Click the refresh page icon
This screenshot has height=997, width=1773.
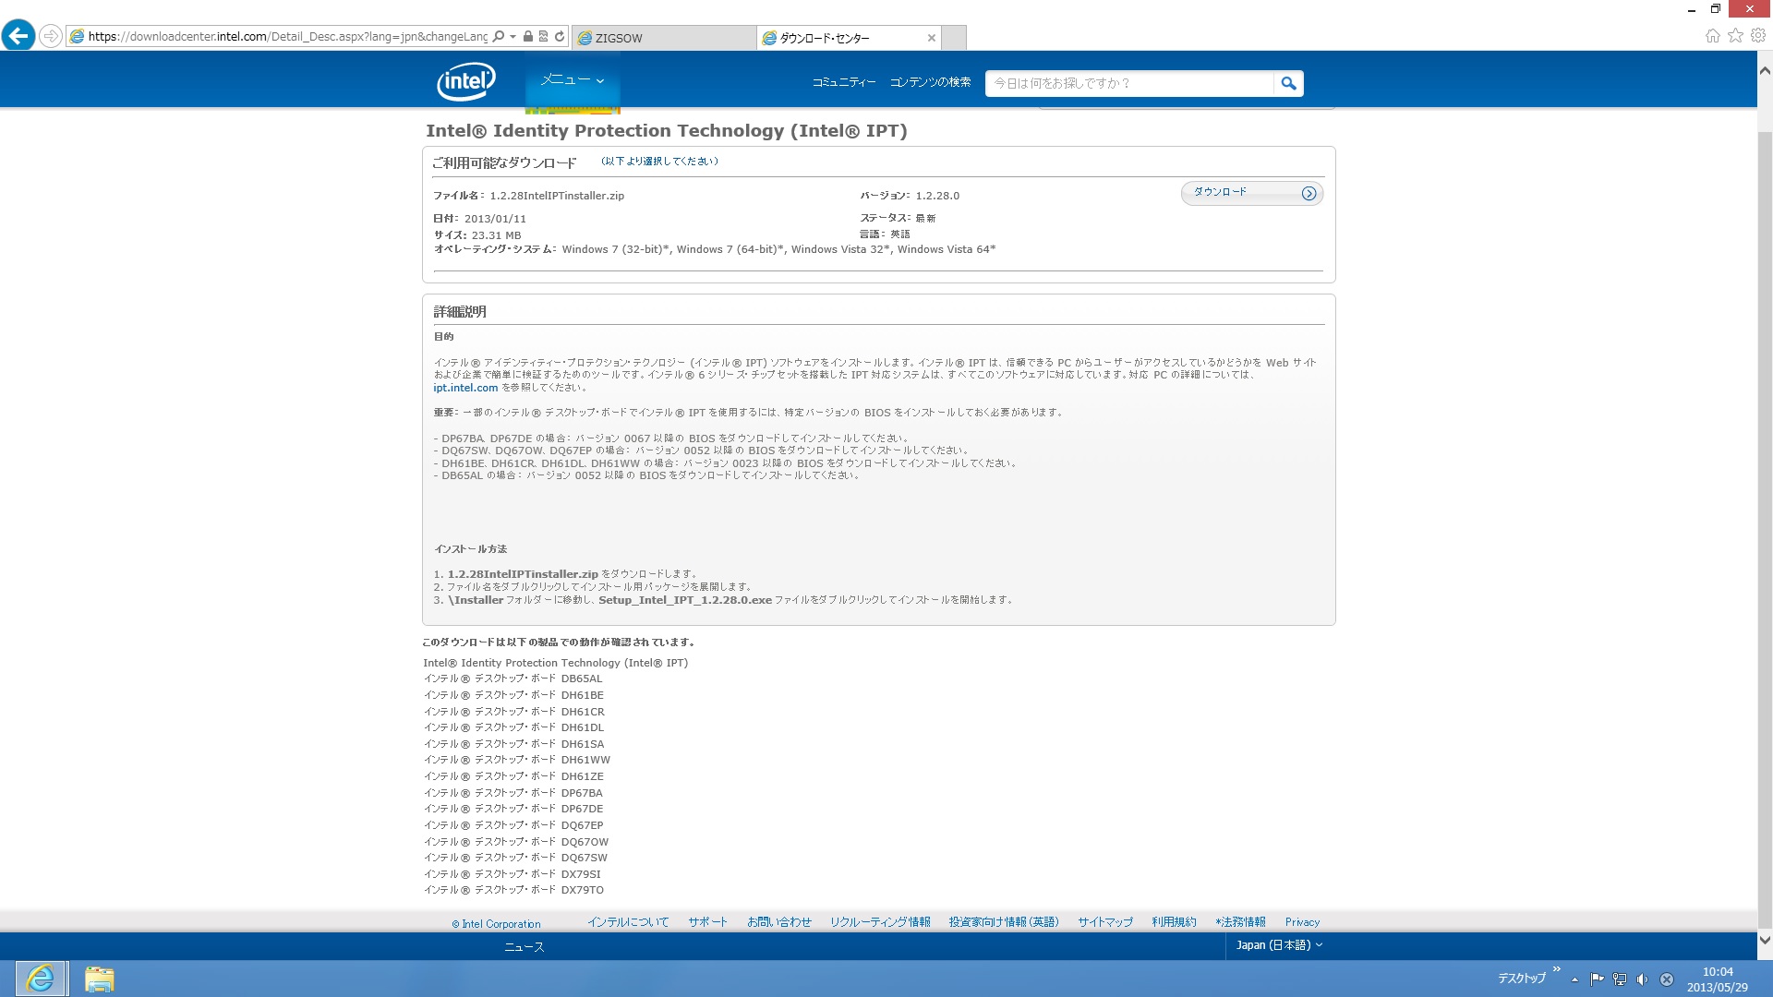coord(560,36)
